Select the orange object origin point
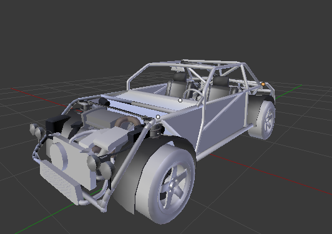 point(263,84)
